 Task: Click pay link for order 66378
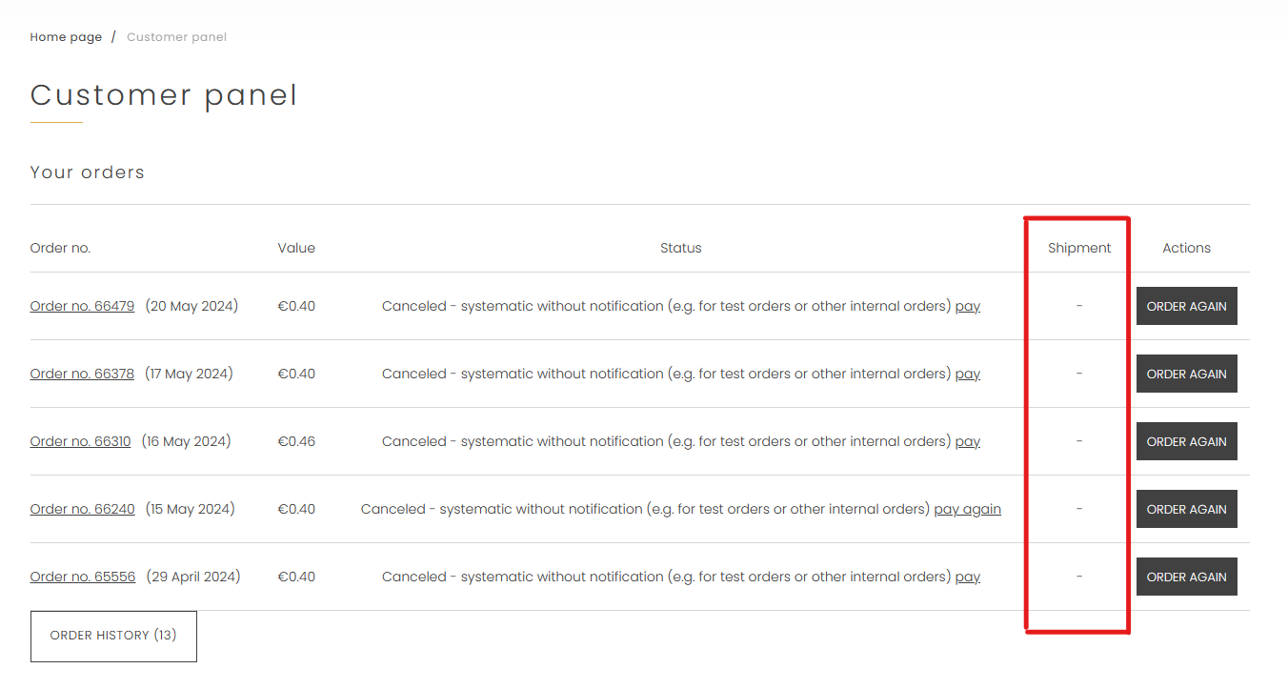tap(967, 374)
